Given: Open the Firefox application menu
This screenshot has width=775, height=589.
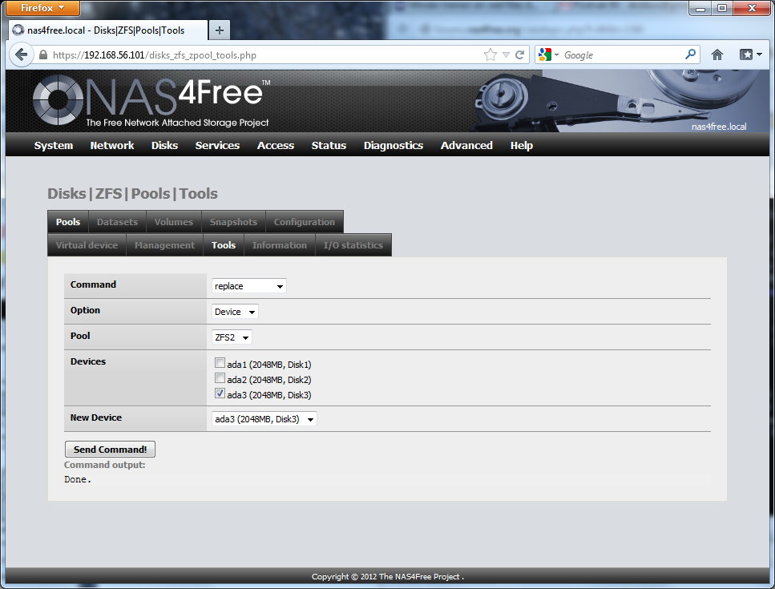Looking at the screenshot, I should click(43, 8).
